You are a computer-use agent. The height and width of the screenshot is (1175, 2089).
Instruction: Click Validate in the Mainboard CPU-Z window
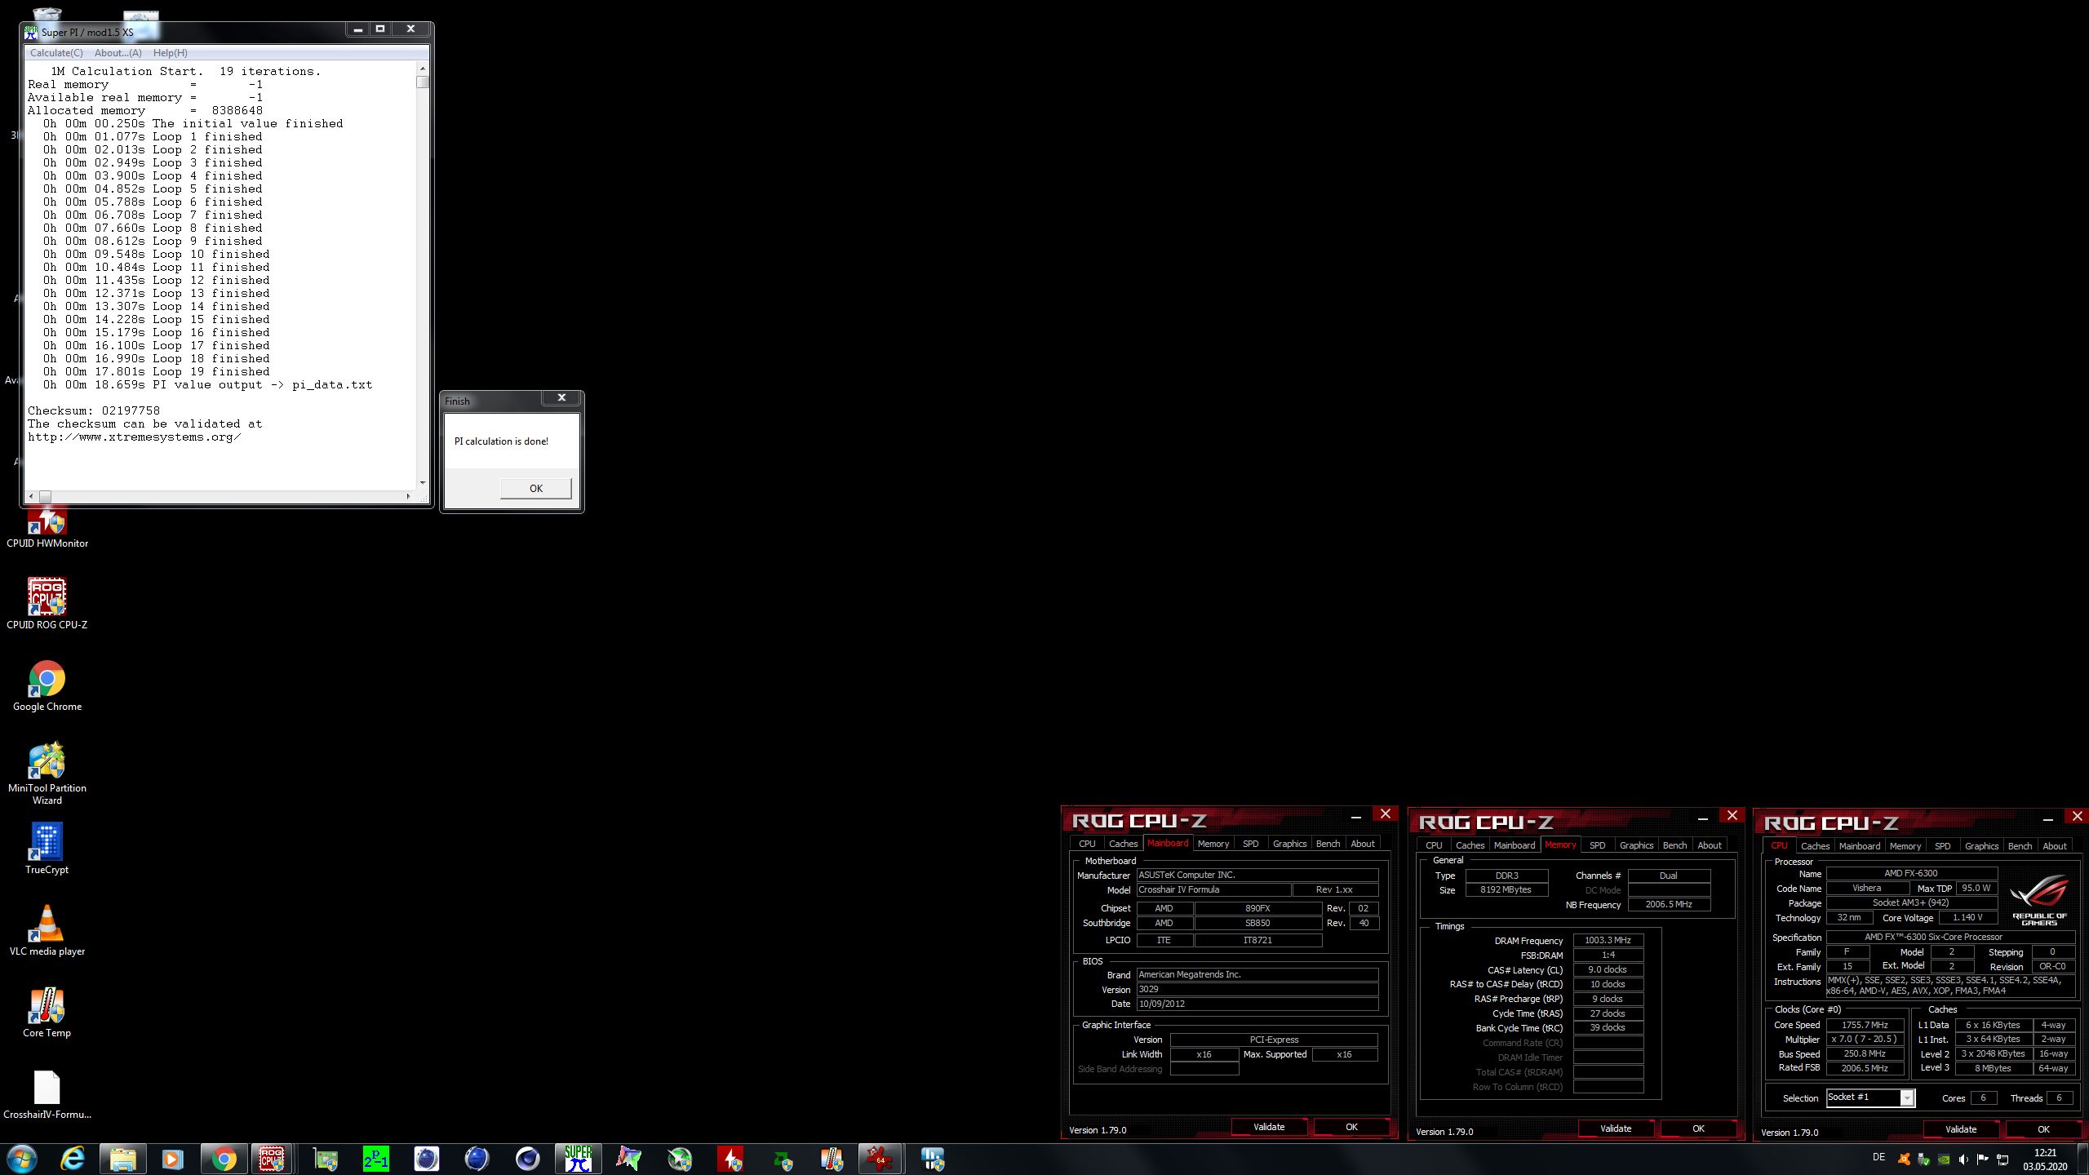tap(1269, 1127)
